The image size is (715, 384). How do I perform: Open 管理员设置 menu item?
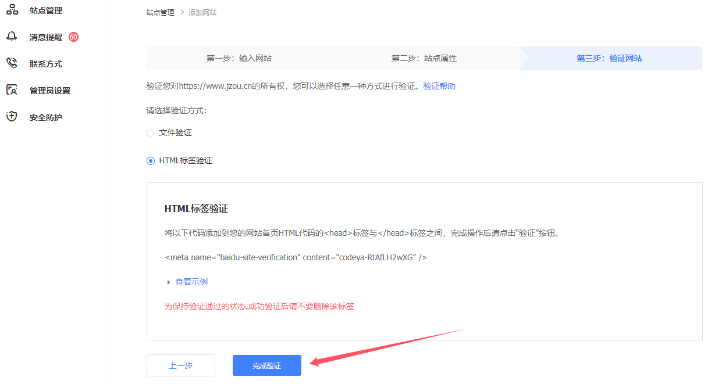pyautogui.click(x=50, y=91)
